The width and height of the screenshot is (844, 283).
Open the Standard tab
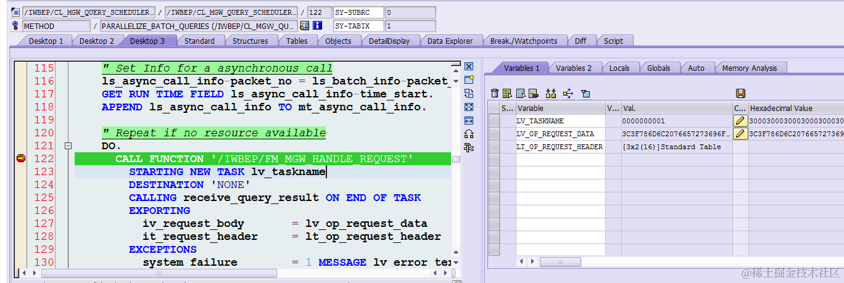(199, 41)
